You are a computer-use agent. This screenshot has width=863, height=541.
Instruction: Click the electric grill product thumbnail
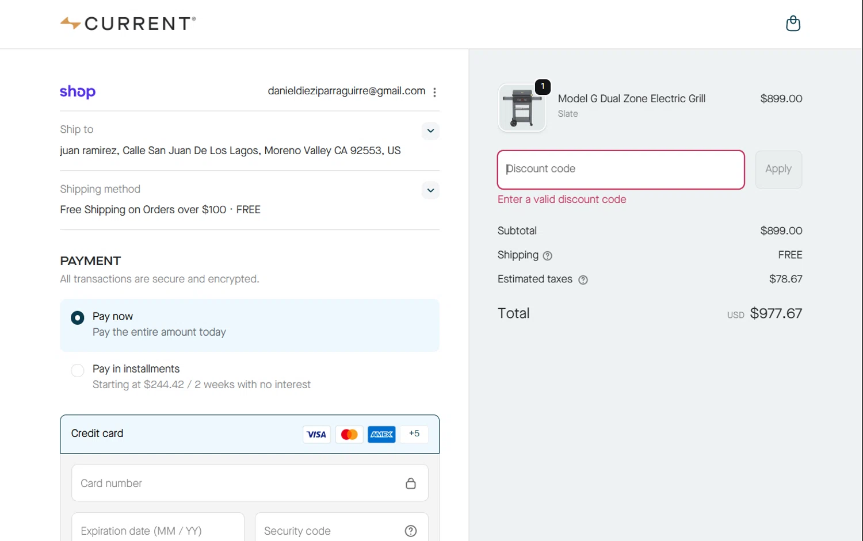click(522, 108)
